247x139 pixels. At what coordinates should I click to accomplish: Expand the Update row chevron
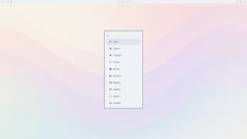(x=138, y=89)
